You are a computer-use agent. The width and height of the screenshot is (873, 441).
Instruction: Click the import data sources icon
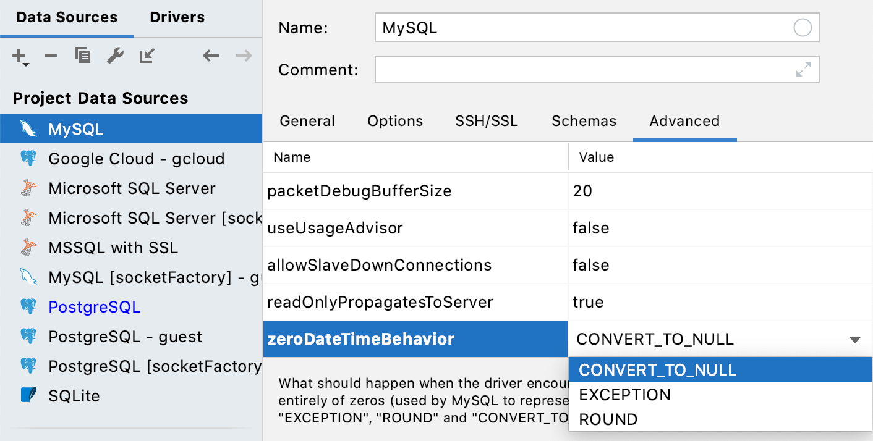coord(147,56)
